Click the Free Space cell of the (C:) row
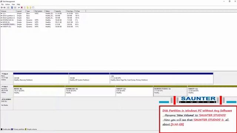 [x=70, y=14]
